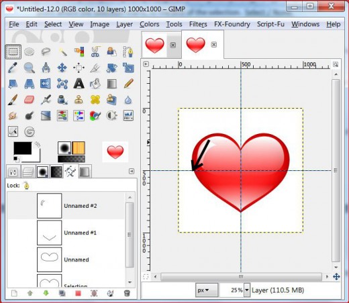The image size is (349, 303).
Task: Open the paths panel configure menu arrow
Action: pos(132,172)
